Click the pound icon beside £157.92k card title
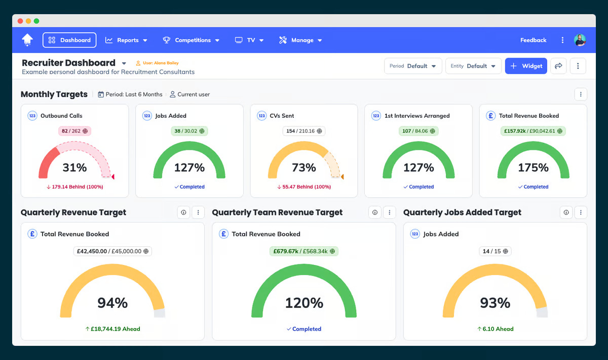Screen dimensions: 608x360 [x=490, y=115]
